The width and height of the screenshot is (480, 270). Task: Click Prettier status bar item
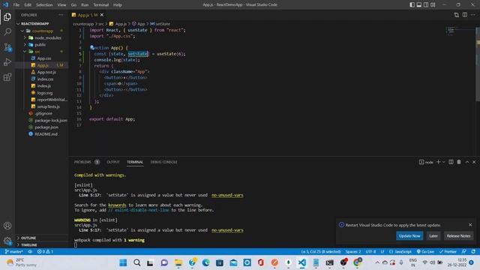(x=448, y=252)
